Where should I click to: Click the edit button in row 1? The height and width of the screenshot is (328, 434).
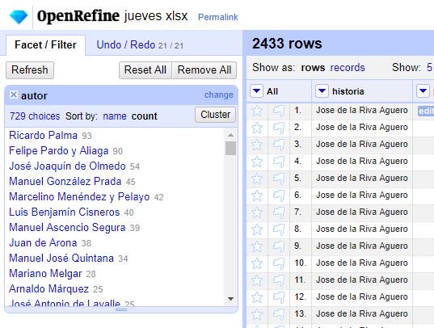click(426, 111)
